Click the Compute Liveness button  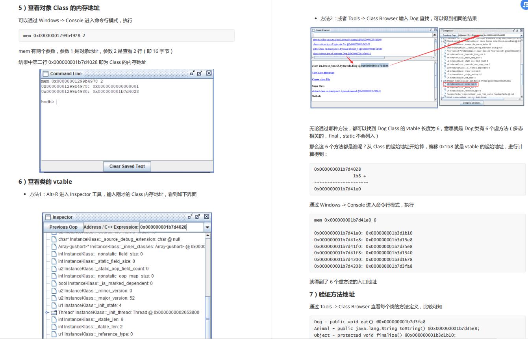[x=472, y=103]
